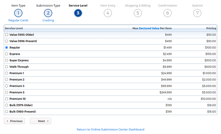This screenshot has width=221, height=134.
Task: Select Super Express radio option
Action: (7, 60)
